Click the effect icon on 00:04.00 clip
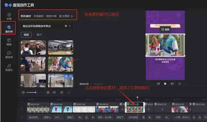Screen dimensions: 207x122 [98, 104]
